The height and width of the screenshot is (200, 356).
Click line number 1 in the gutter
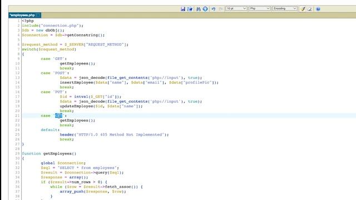[18, 21]
